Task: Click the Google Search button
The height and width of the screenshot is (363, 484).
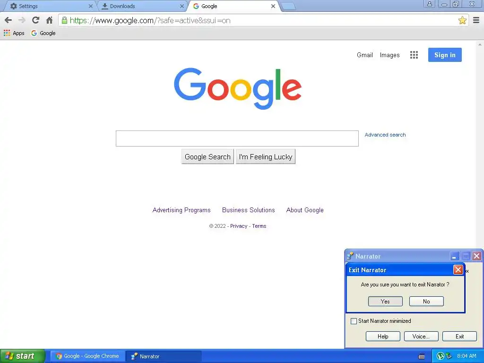Action: [x=207, y=156]
